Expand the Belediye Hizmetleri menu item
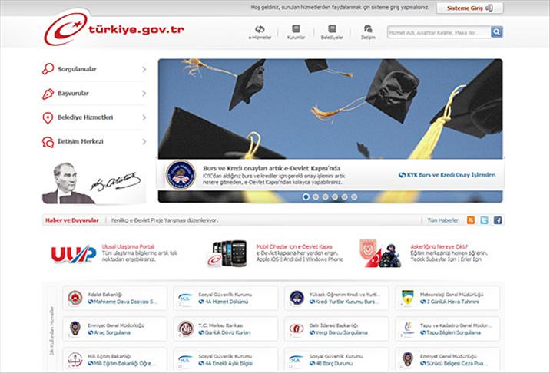Screen dimensions: 550x373 (x=94, y=117)
